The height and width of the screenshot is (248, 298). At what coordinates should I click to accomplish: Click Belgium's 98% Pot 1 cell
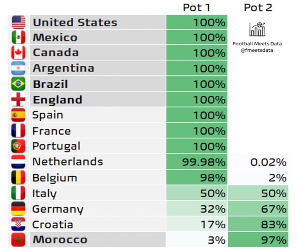coord(196,178)
